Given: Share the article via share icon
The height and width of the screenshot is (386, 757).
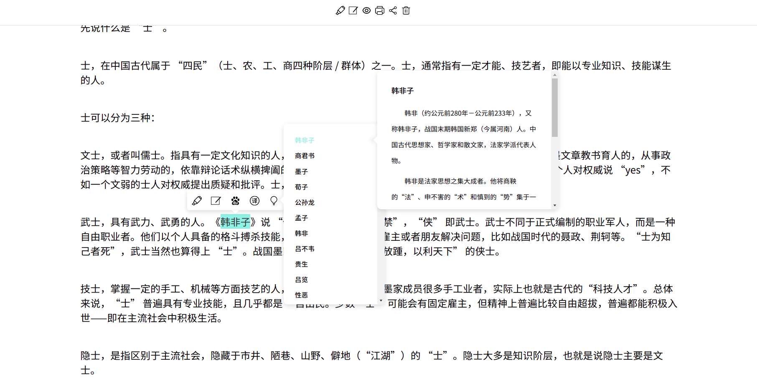Looking at the screenshot, I should (393, 10).
